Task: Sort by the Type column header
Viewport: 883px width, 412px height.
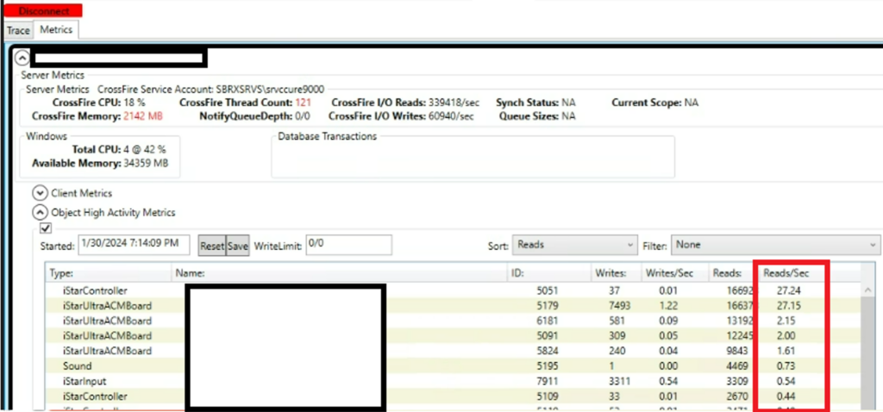Action: click(x=62, y=273)
